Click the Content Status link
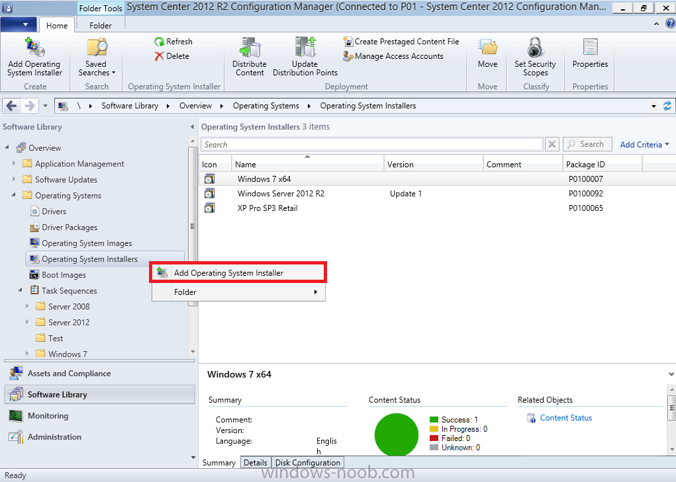This screenshot has width=676, height=482. 565,418
